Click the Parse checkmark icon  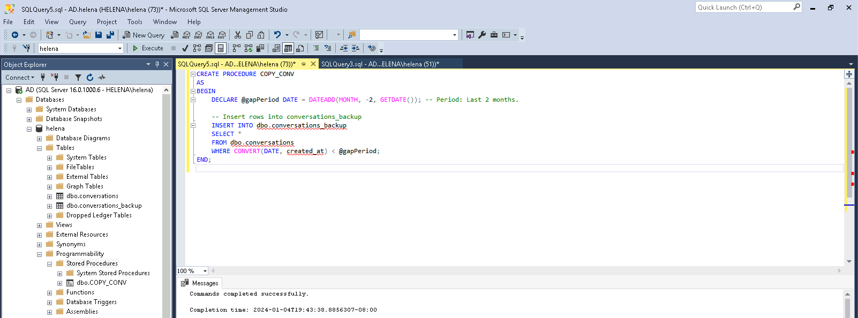[185, 48]
